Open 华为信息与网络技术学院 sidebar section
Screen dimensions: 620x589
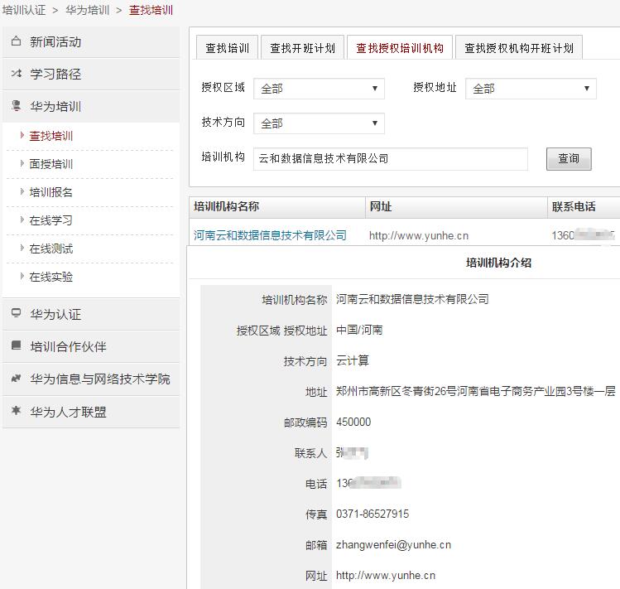(x=91, y=379)
